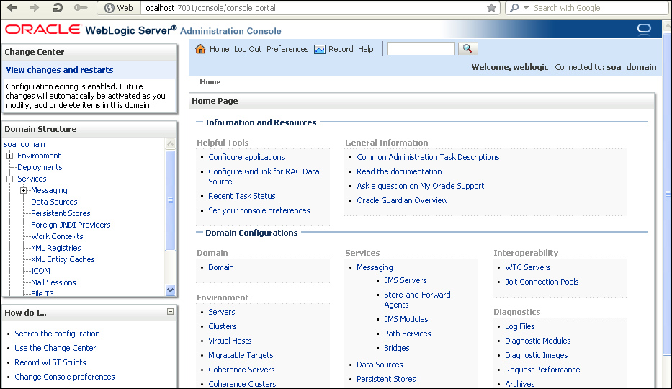Minimize the How do I panel
This screenshot has width=672, height=389.
click(170, 311)
